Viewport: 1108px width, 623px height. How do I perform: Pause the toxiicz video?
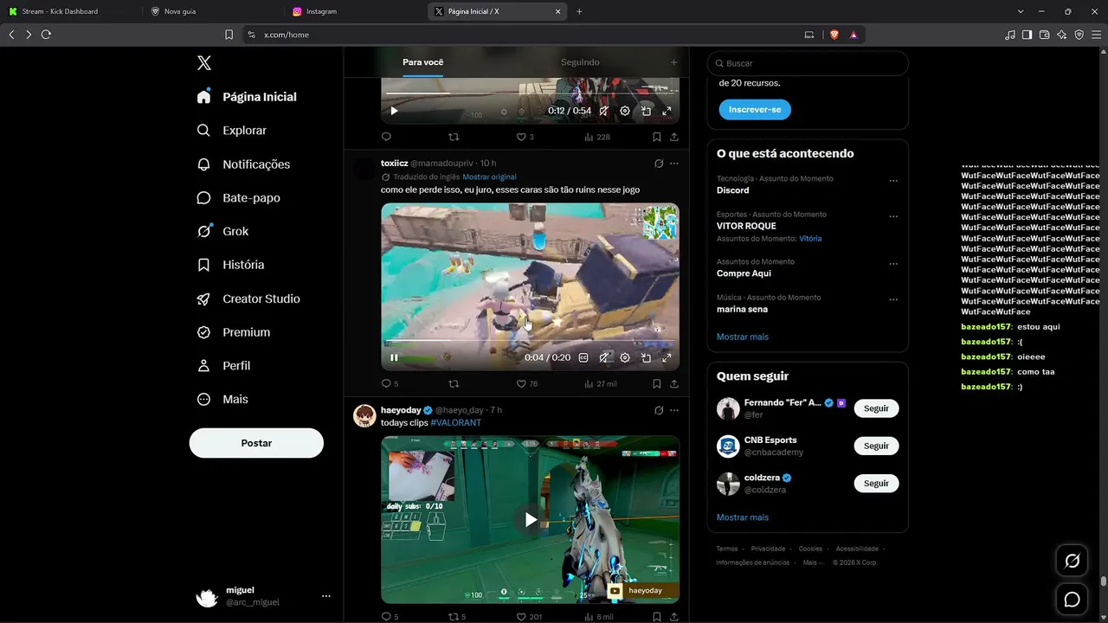[394, 357]
